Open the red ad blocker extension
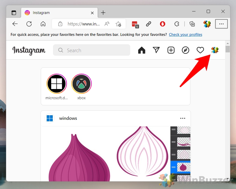 [163, 24]
